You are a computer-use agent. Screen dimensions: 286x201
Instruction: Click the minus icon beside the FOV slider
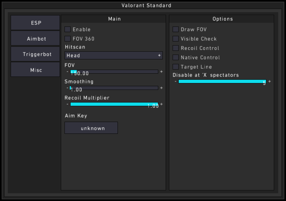[x=67, y=72]
